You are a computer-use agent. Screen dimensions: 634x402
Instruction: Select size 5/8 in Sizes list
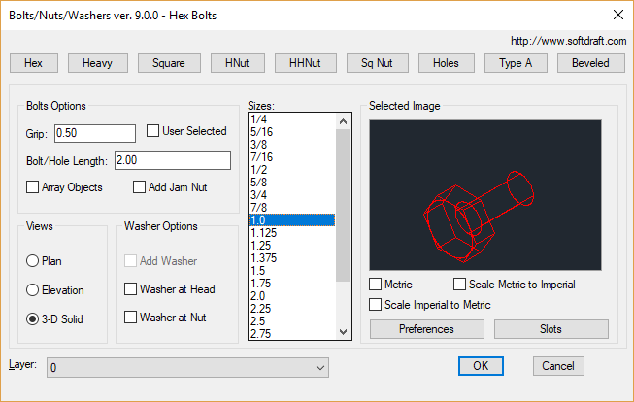point(291,182)
